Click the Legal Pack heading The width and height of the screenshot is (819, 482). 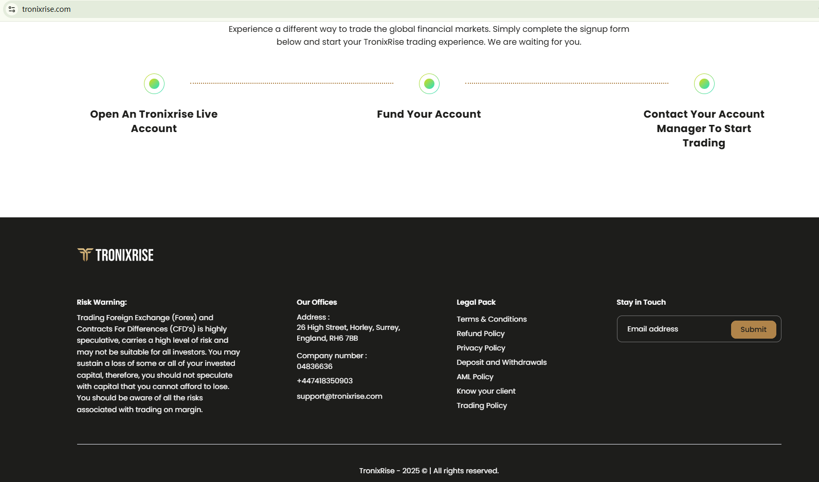(476, 302)
